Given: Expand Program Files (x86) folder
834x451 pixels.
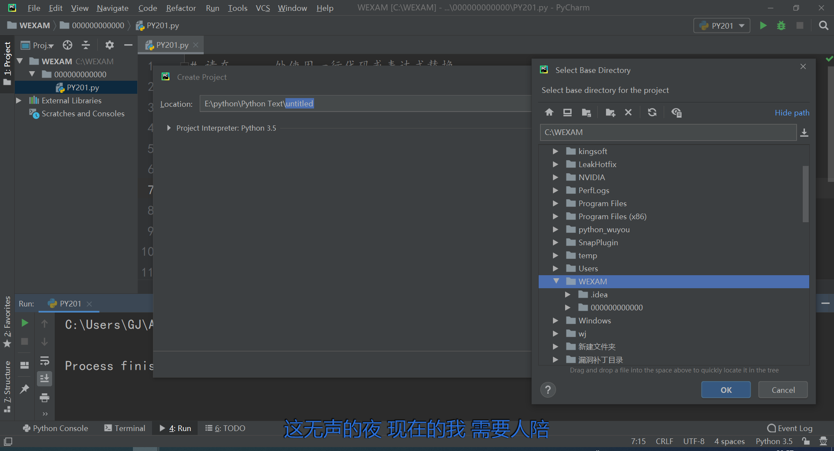Looking at the screenshot, I should click(556, 217).
